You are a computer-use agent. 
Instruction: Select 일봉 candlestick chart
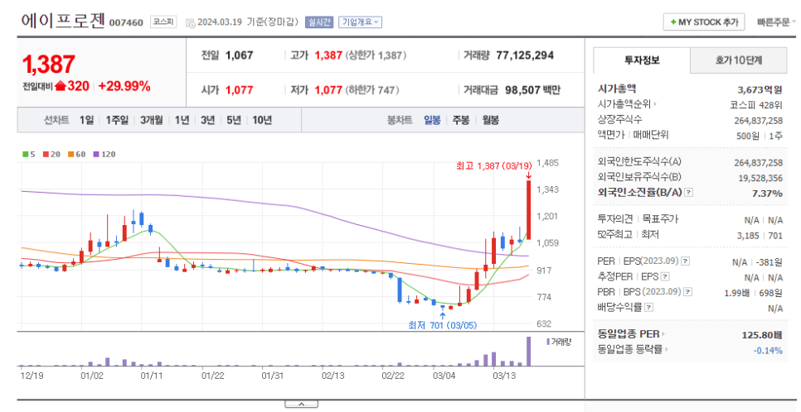pyautogui.click(x=432, y=120)
